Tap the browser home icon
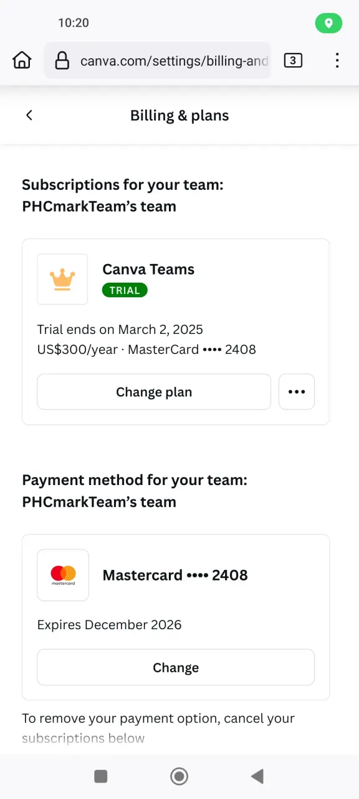Viewport: 359px width, 799px height. [x=22, y=61]
